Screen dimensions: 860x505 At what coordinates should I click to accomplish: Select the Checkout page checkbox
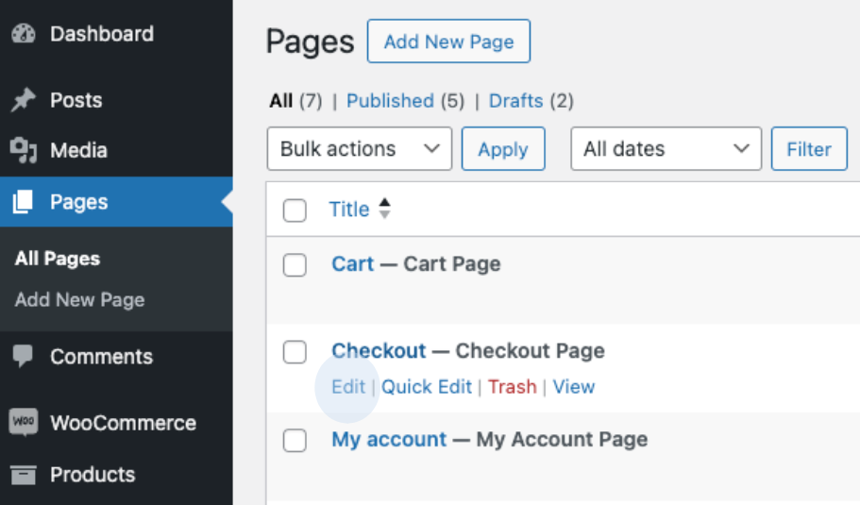(x=295, y=352)
